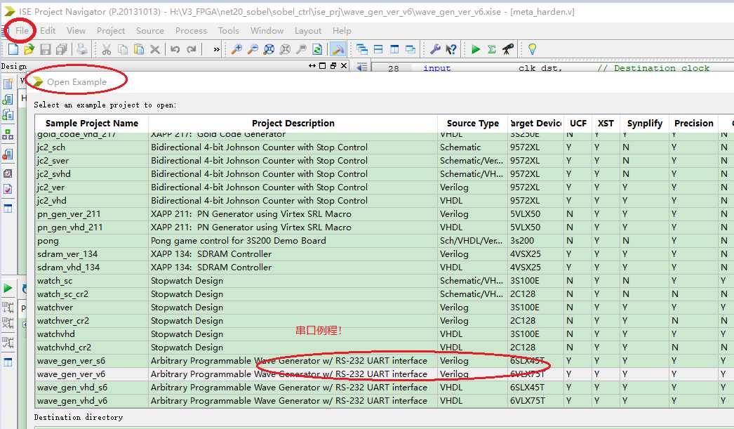Click the green run arrow in Processes sidebar
Viewport: 734px width, 429px height.
(x=8, y=289)
